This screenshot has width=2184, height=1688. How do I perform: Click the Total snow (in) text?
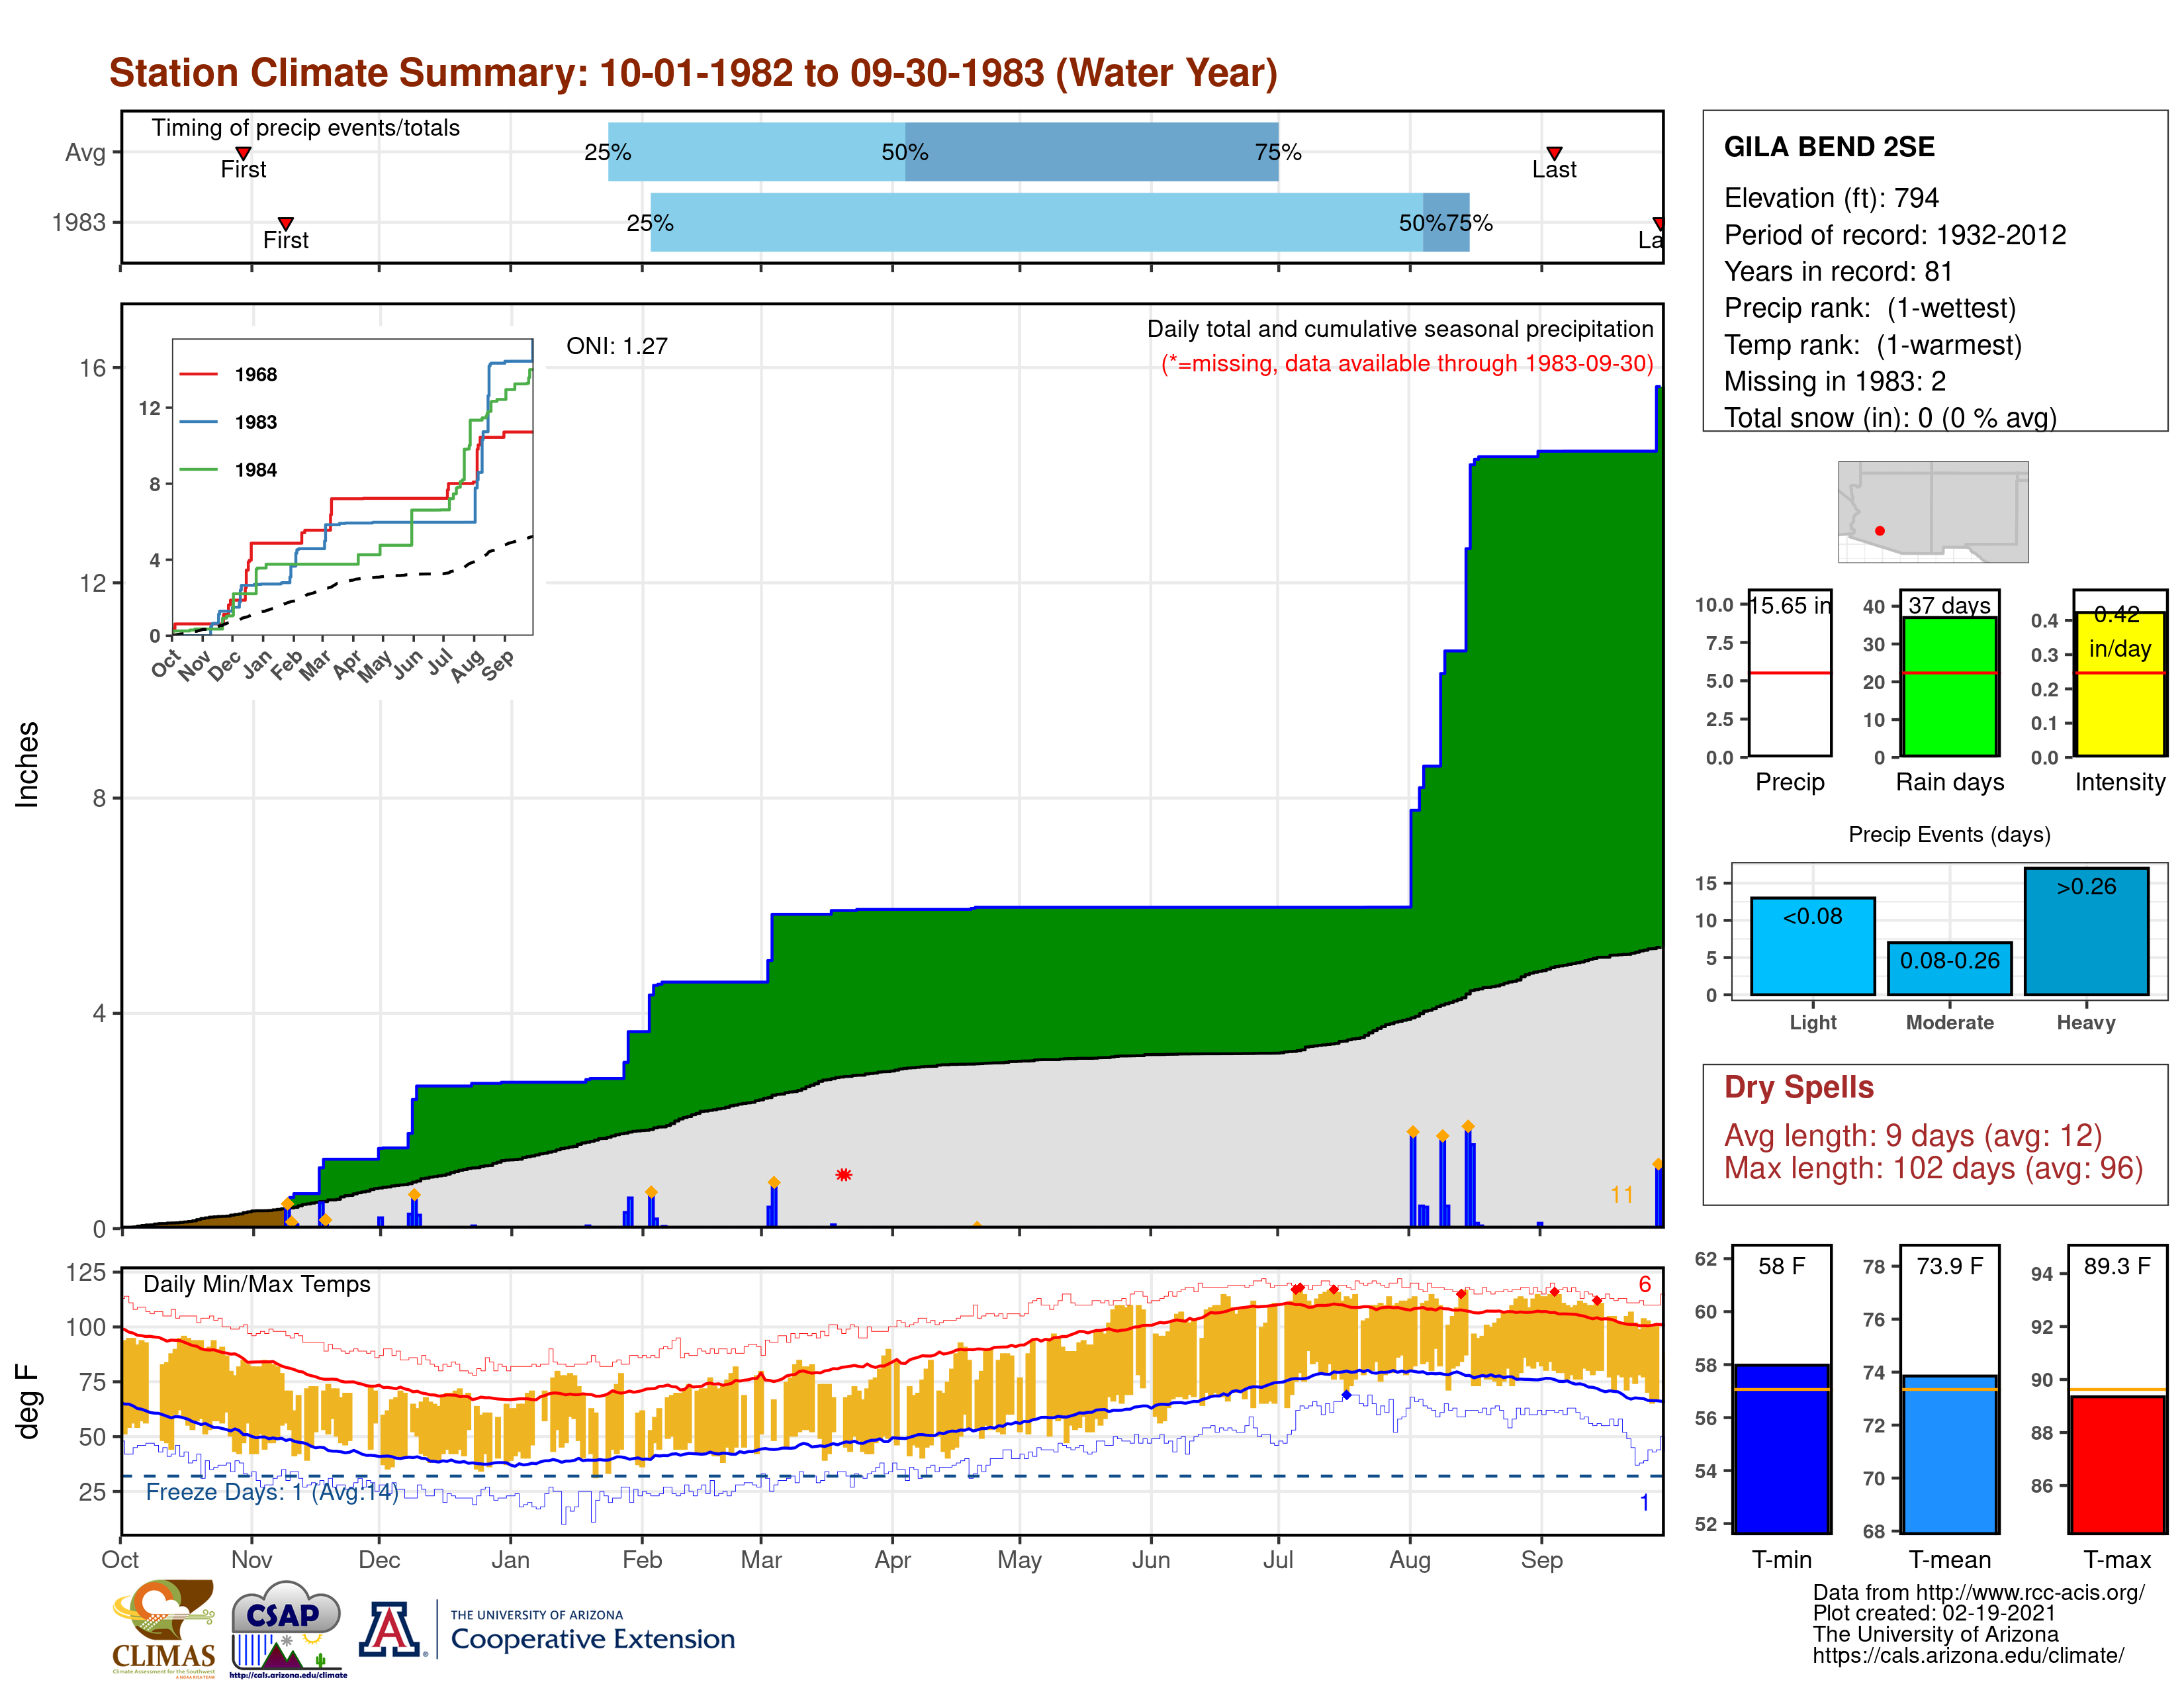coord(1890,418)
